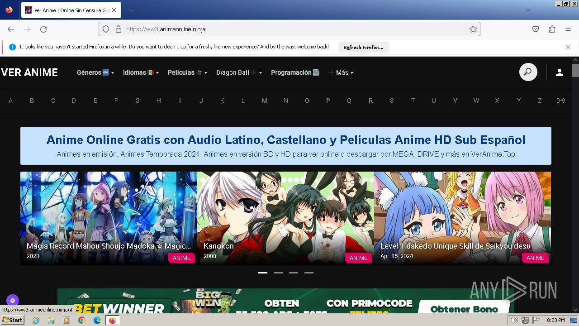Open the Extensions puzzle icon
This screenshot has width=579, height=326.
coord(552,29)
